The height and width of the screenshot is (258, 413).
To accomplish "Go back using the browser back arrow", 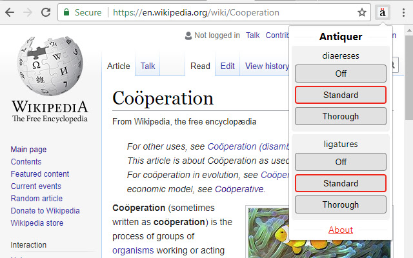I will pos(10,12).
